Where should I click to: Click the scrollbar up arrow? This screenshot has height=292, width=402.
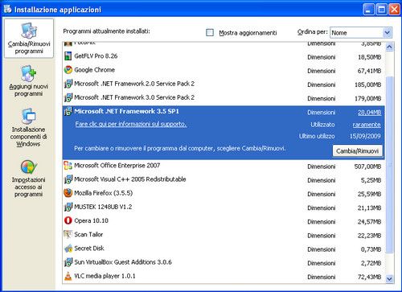coord(389,47)
